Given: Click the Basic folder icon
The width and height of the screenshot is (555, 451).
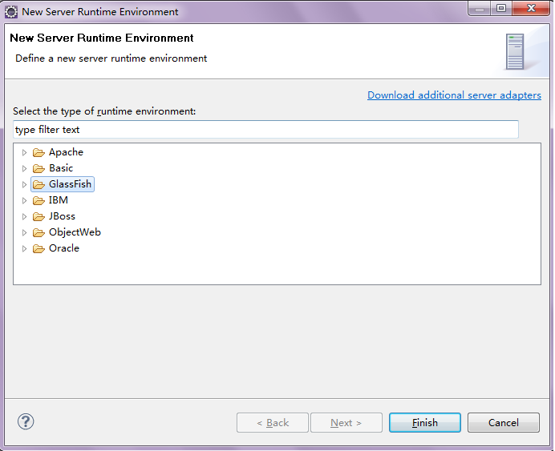Looking at the screenshot, I should [38, 168].
